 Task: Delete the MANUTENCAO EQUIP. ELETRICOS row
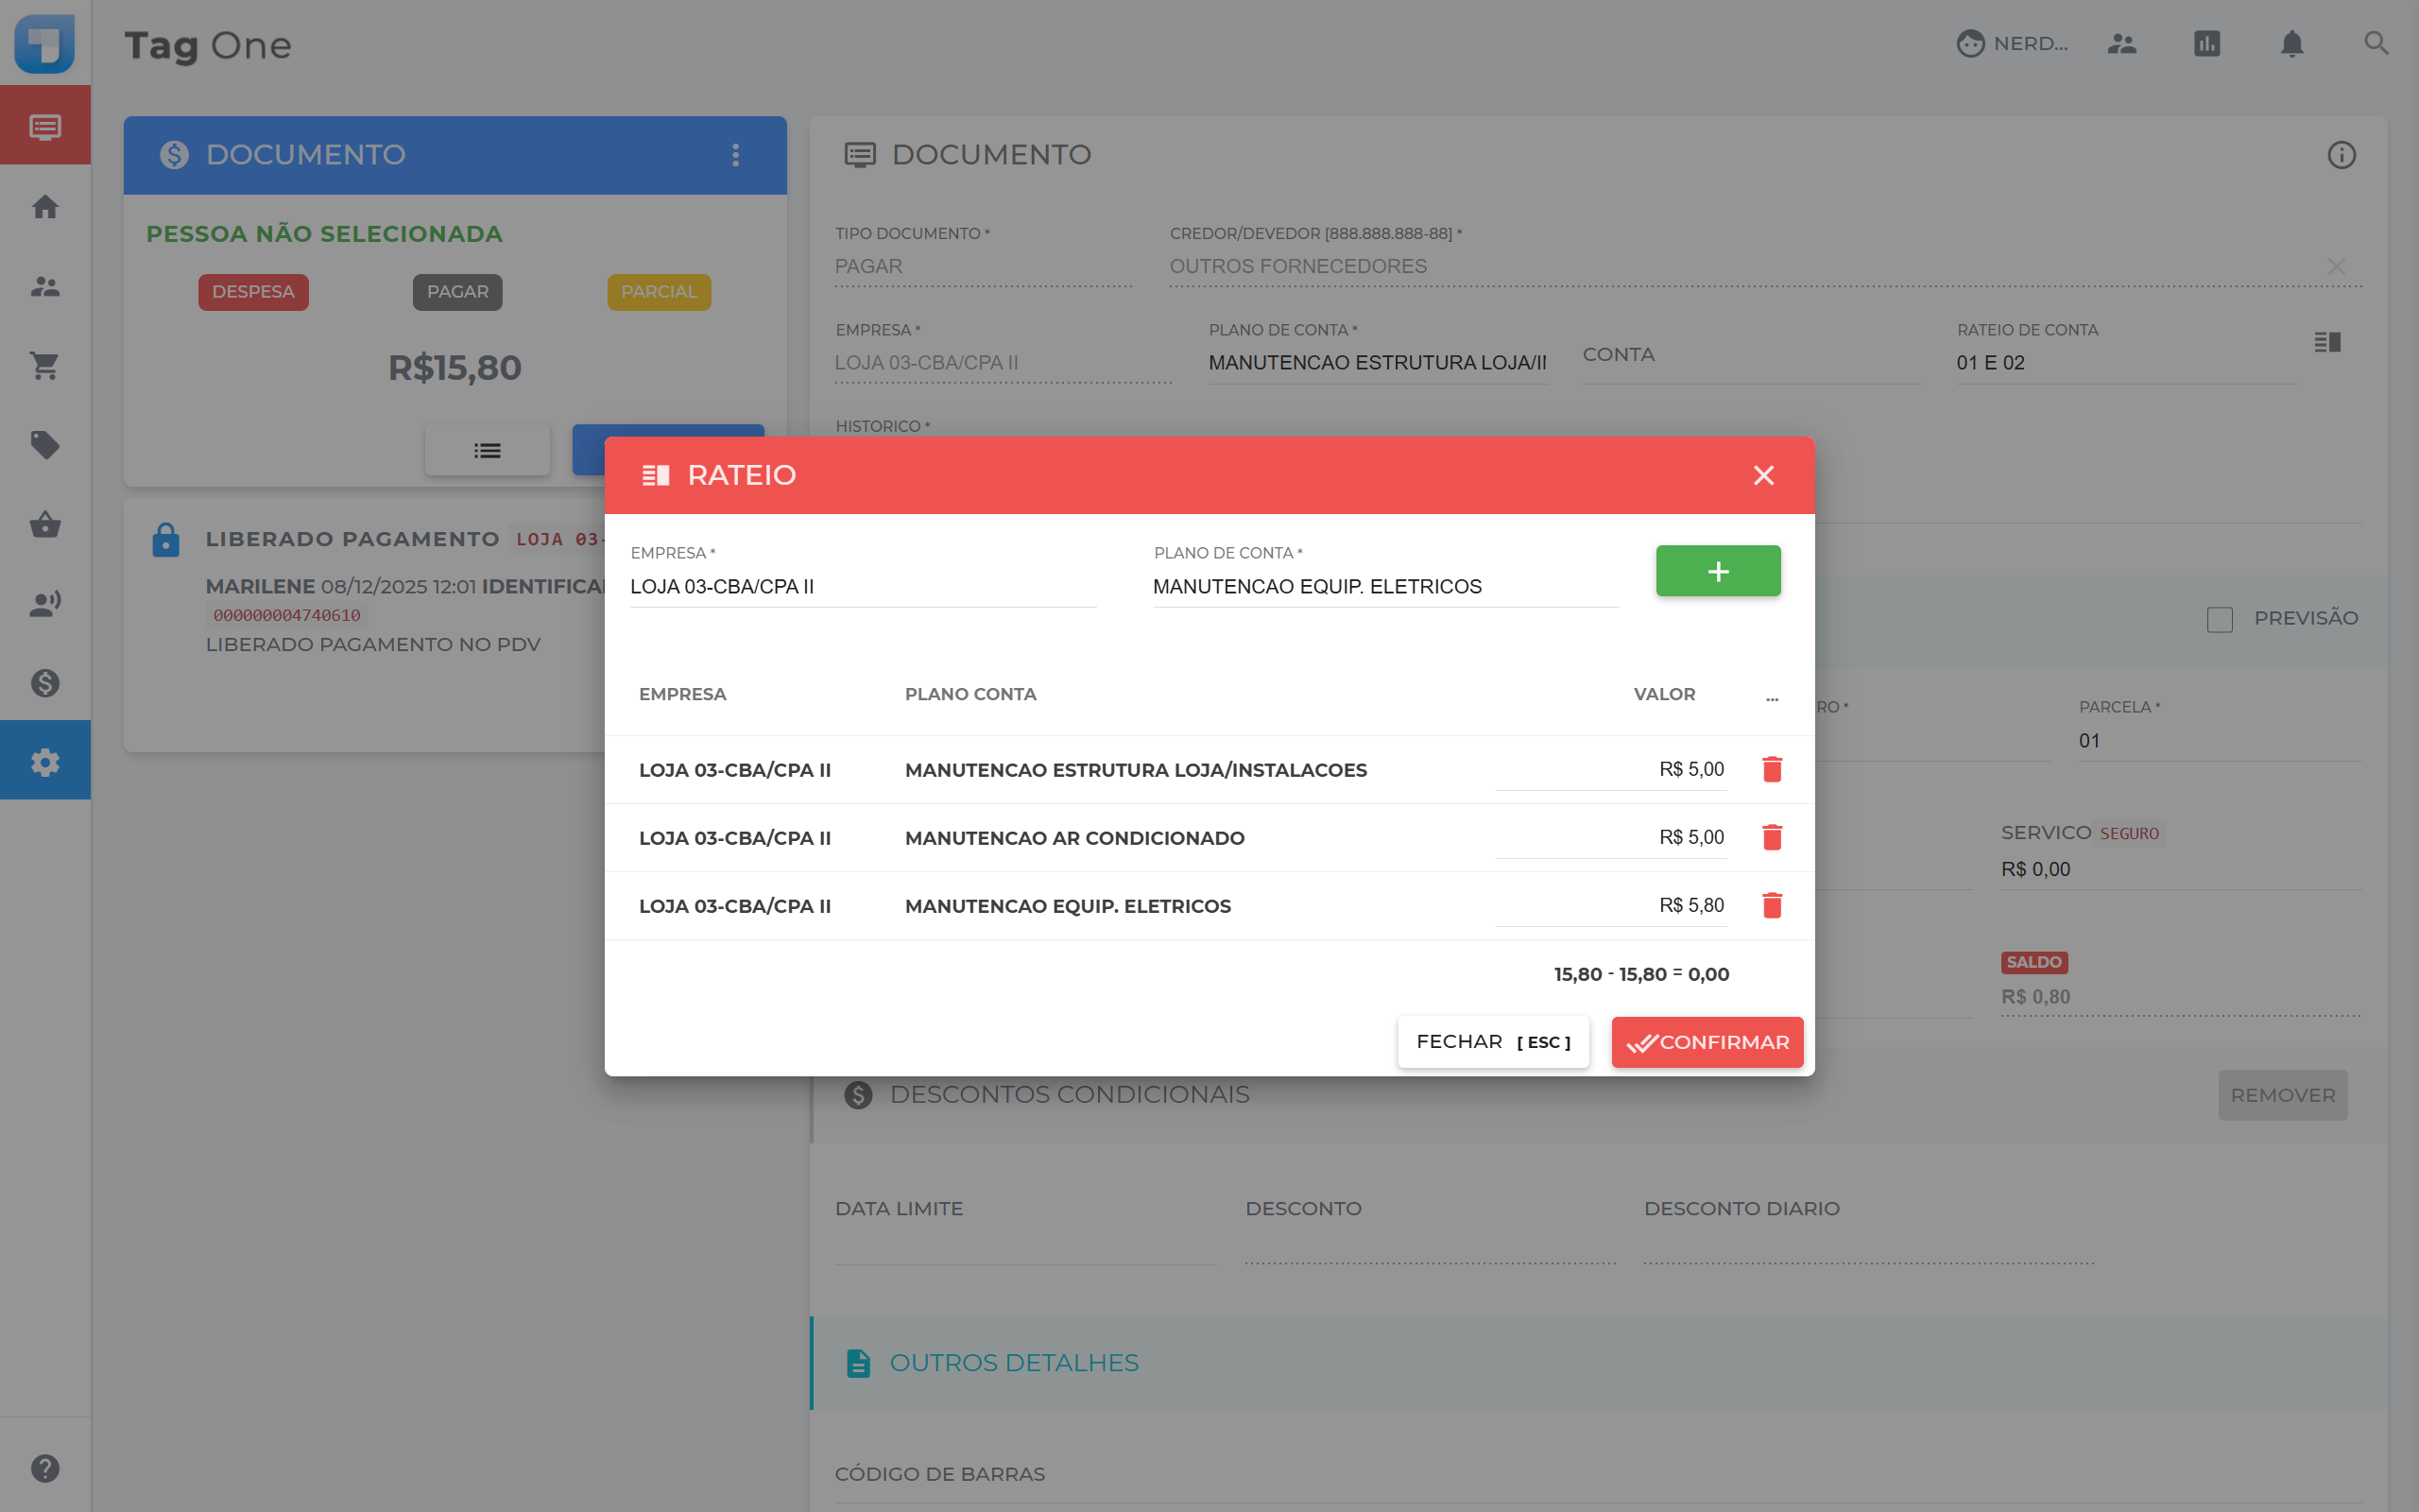[1772, 905]
